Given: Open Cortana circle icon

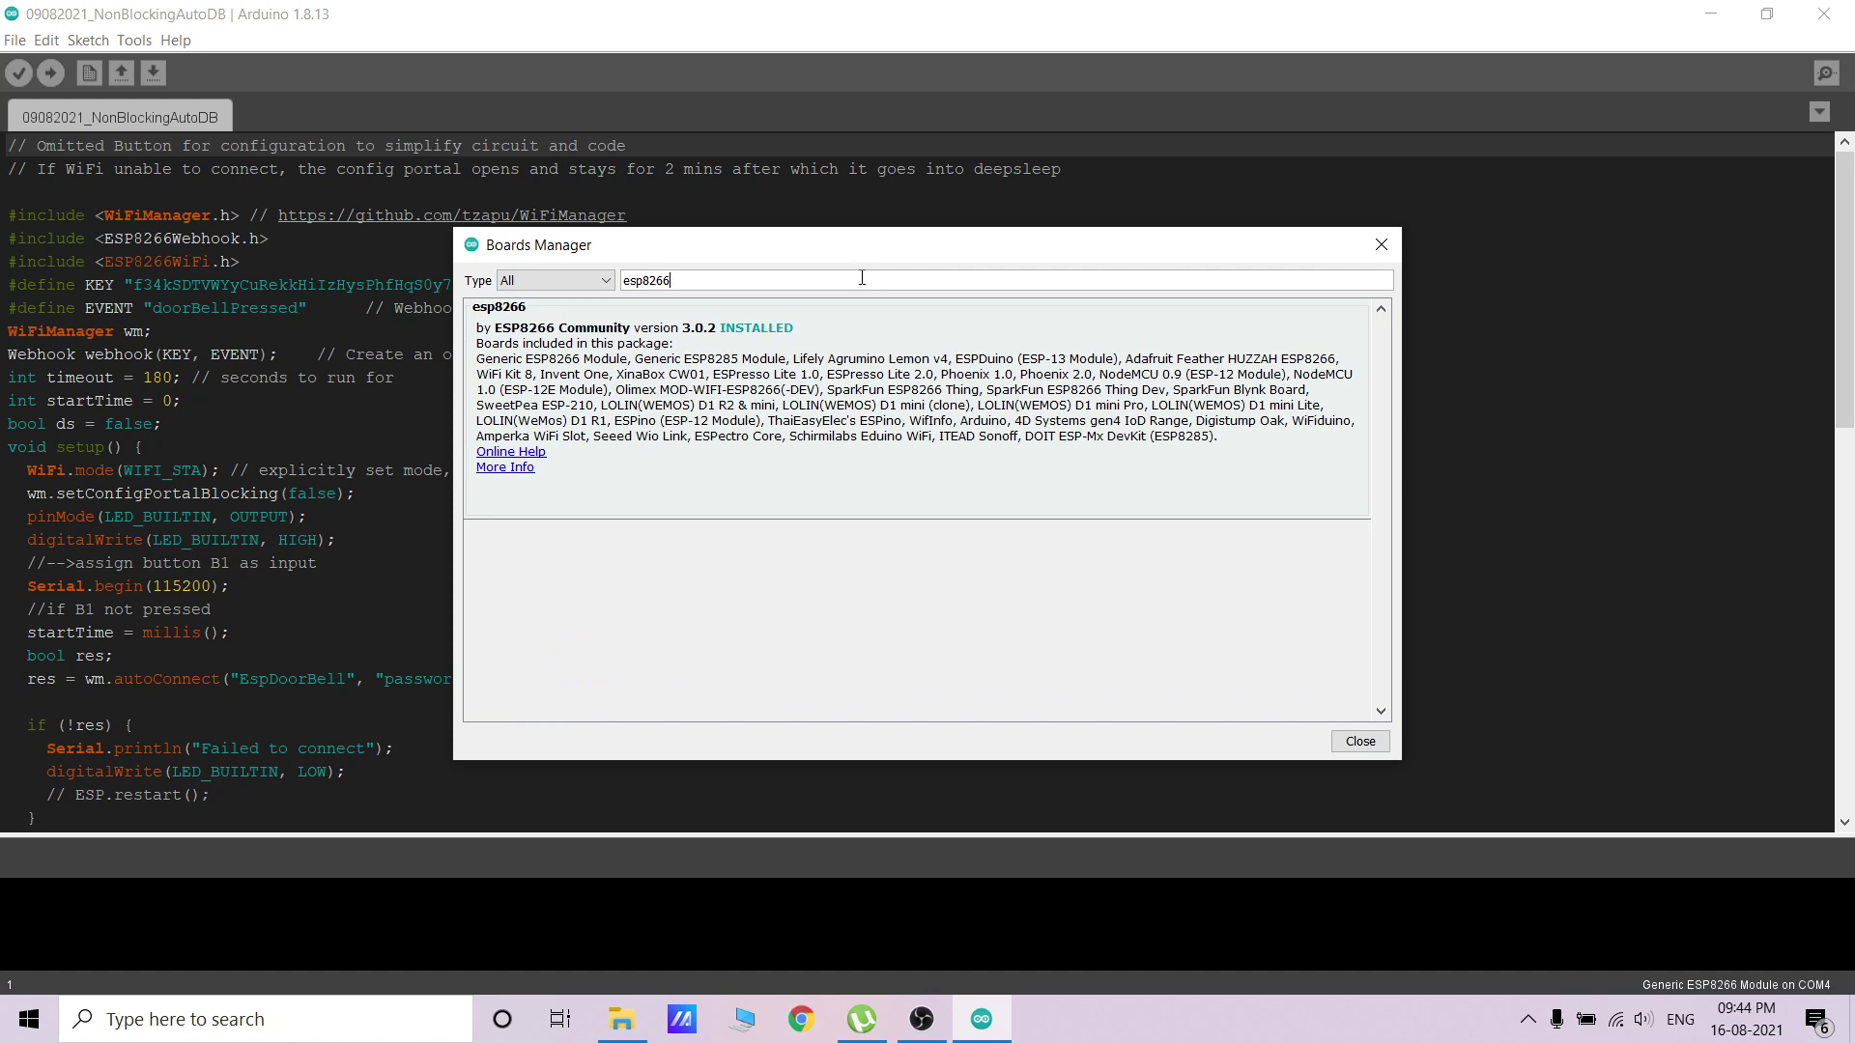Looking at the screenshot, I should click(502, 1020).
